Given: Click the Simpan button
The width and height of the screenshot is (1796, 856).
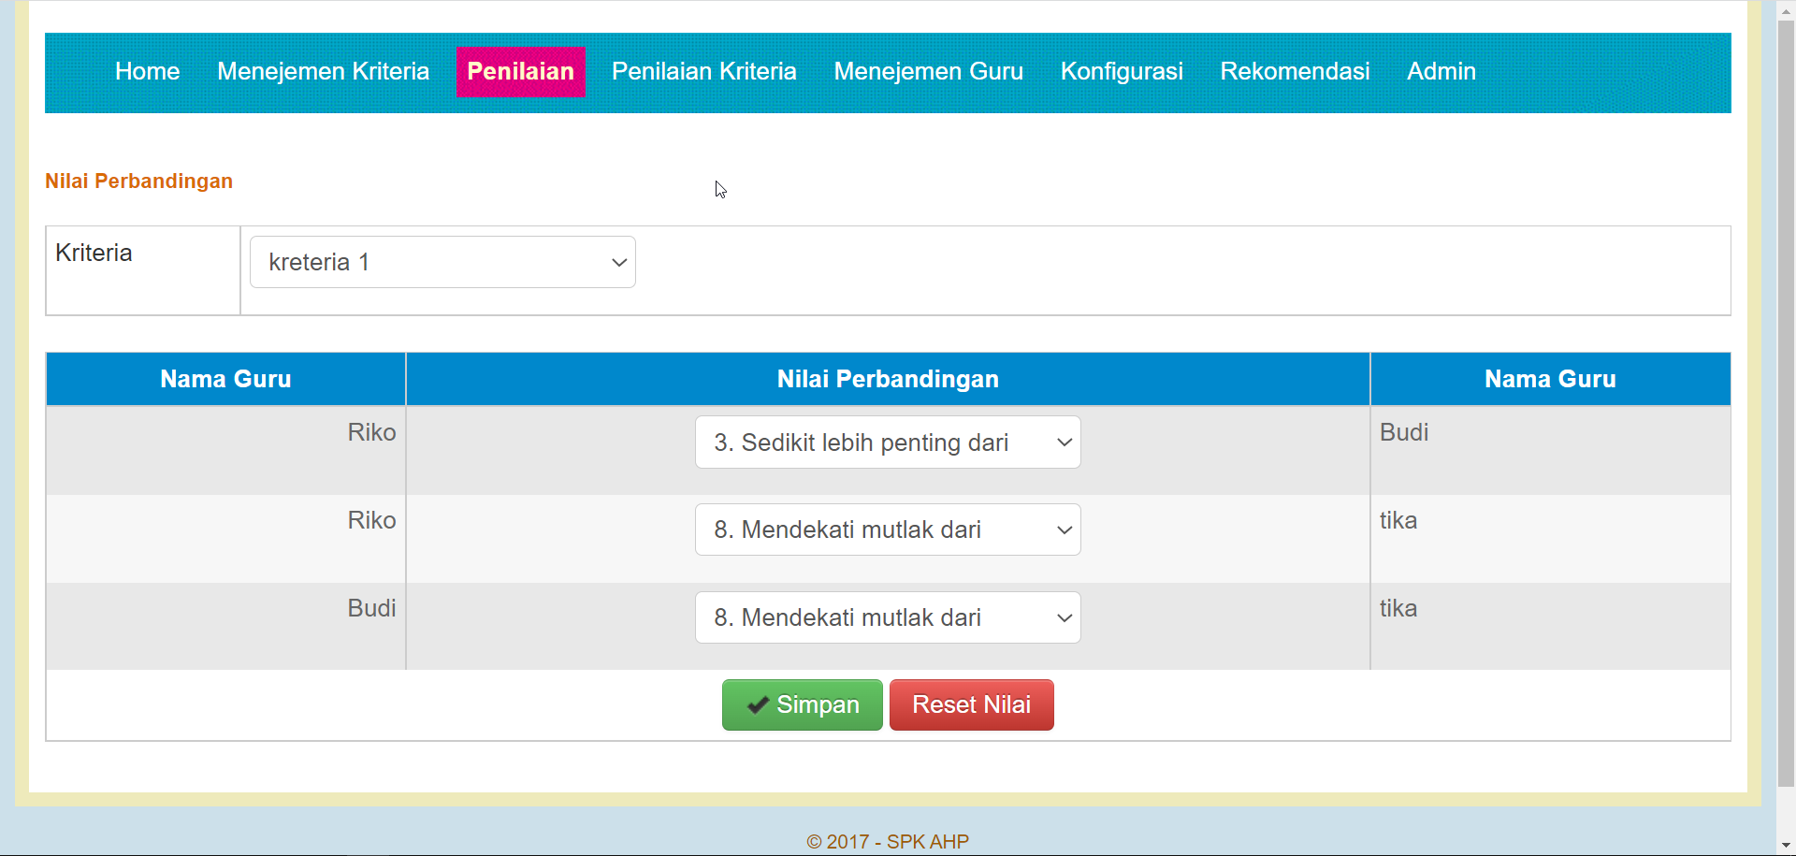Looking at the screenshot, I should click(802, 704).
